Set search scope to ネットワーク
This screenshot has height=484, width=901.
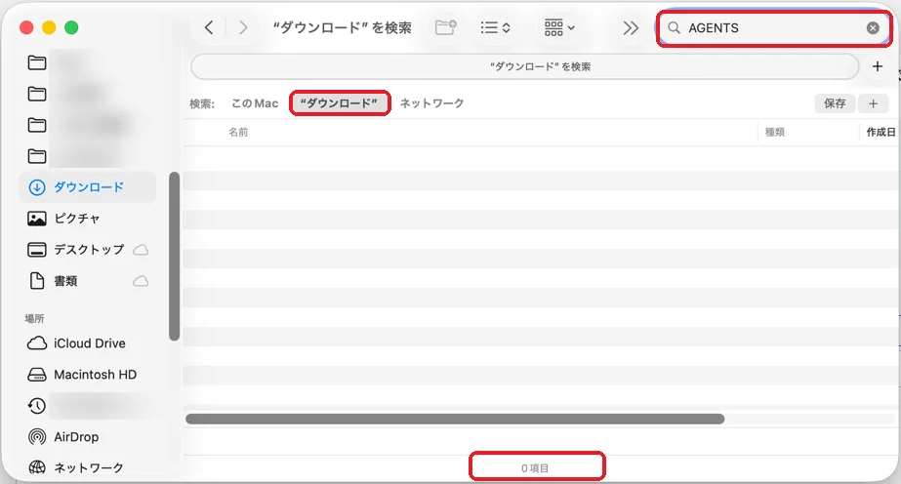(431, 103)
